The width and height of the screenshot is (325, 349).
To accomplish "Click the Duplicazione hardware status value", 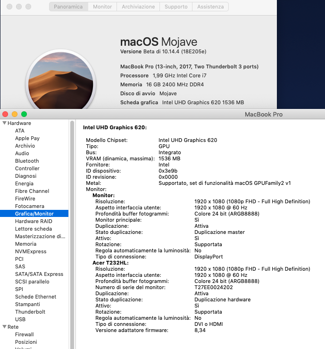I will click(x=222, y=299).
